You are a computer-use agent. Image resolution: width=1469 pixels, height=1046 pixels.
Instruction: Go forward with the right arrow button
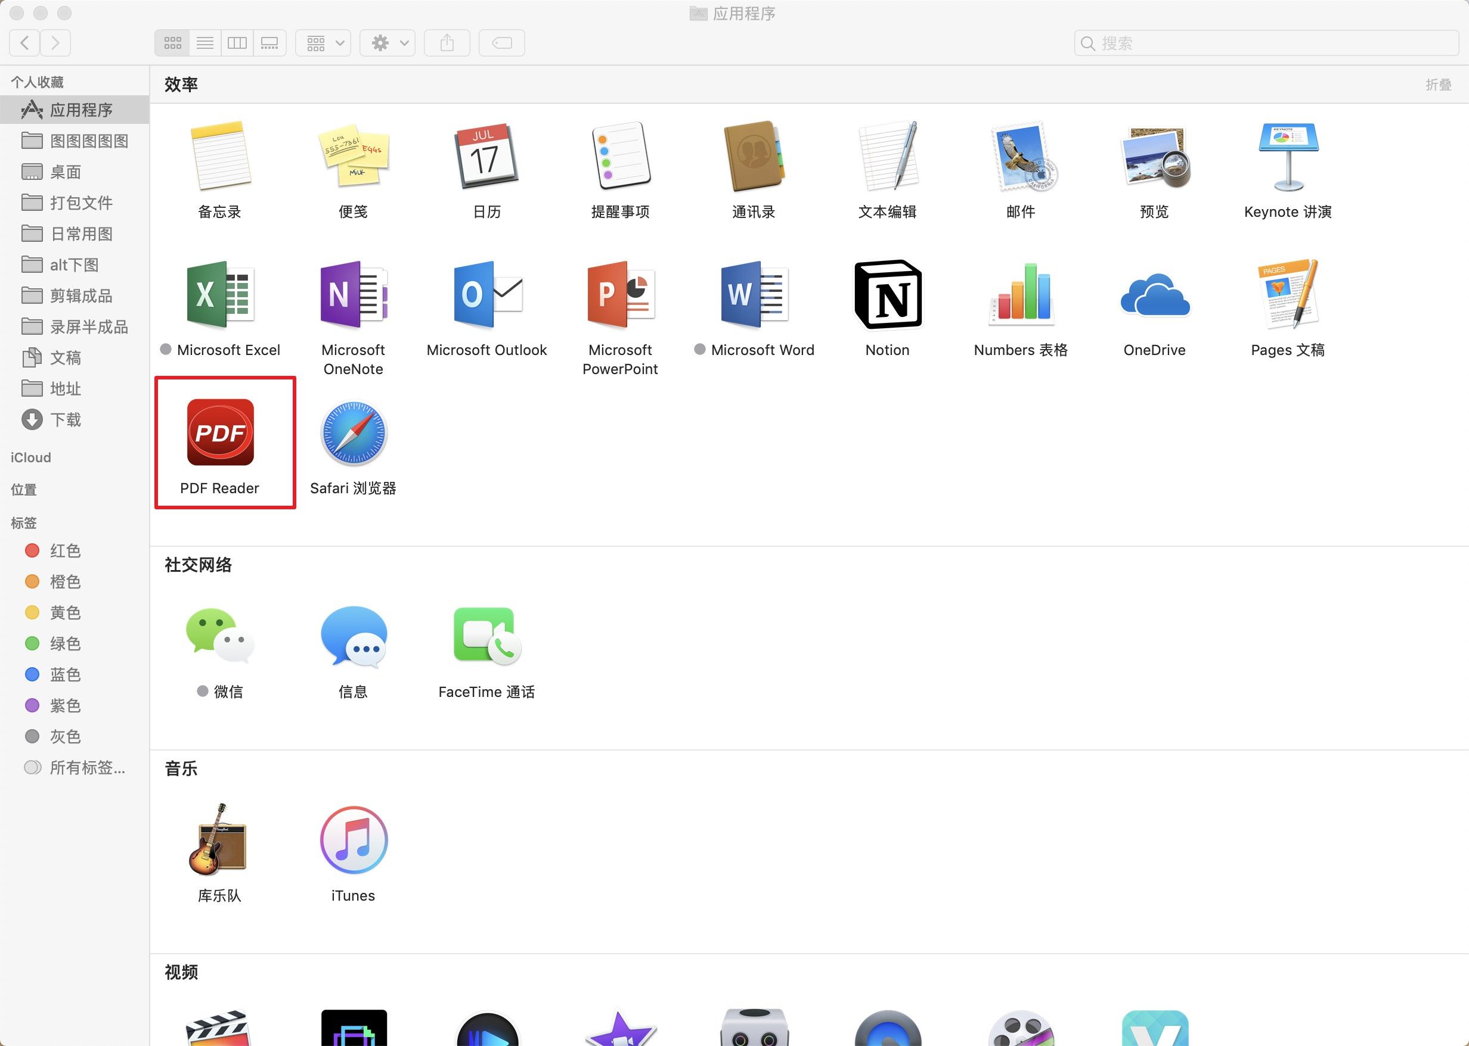(x=55, y=43)
